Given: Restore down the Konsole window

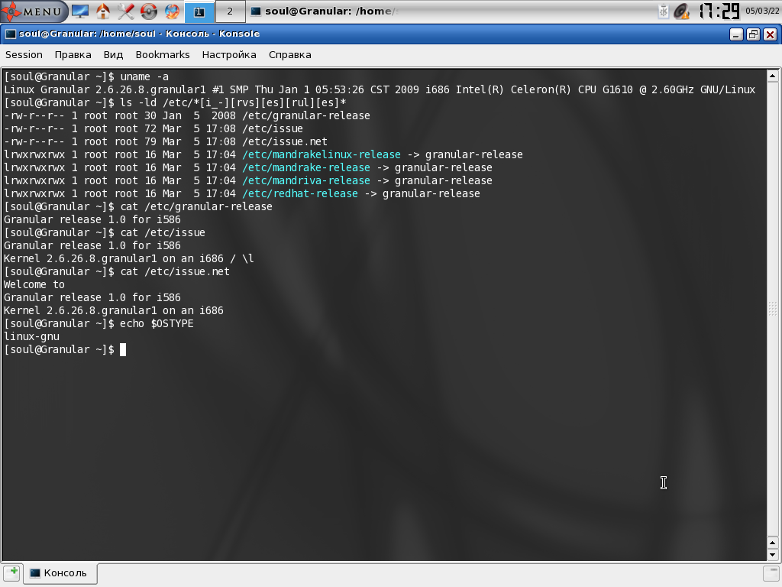Looking at the screenshot, I should click(x=753, y=34).
